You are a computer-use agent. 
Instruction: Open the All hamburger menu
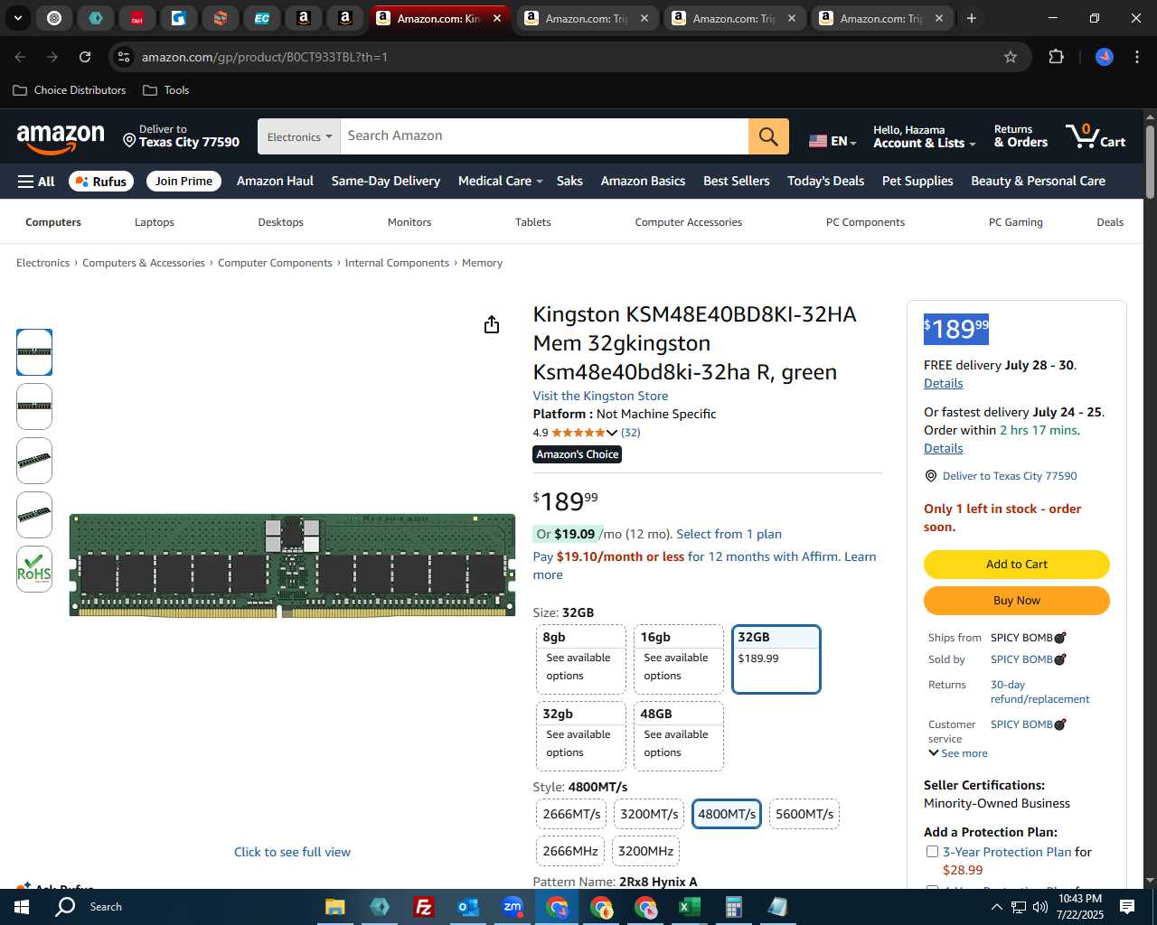click(x=36, y=182)
